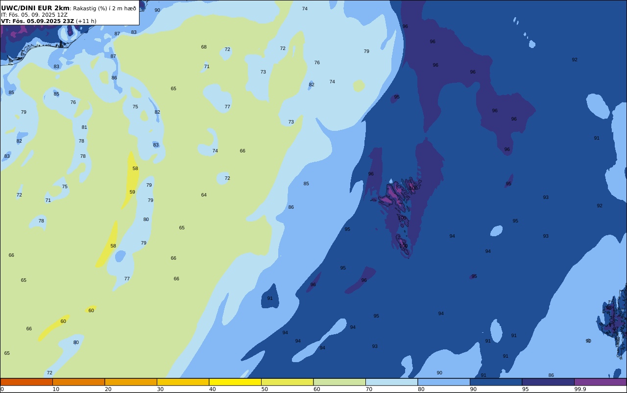Select the '30' legend tick label
Image resolution: width=627 pixels, height=393 pixels.
tap(160, 389)
